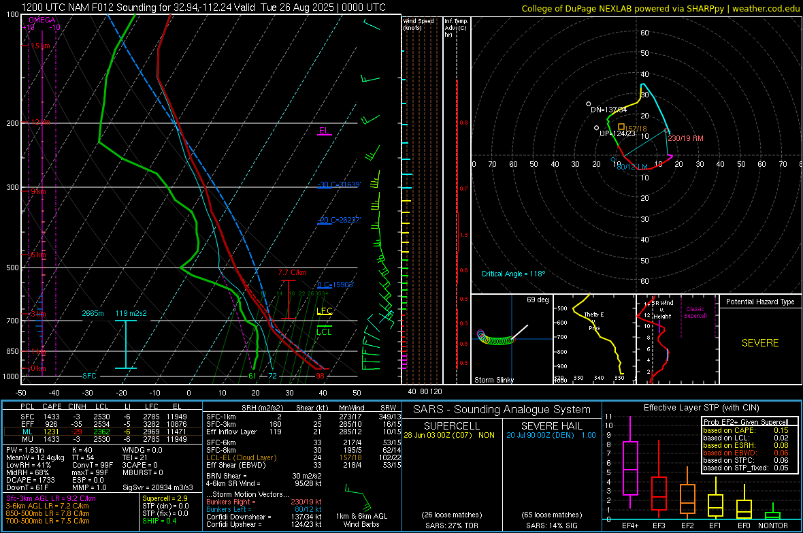The height and width of the screenshot is (533, 803).
Task: Click the Critical Angle = 118° text
Action: pos(513,274)
